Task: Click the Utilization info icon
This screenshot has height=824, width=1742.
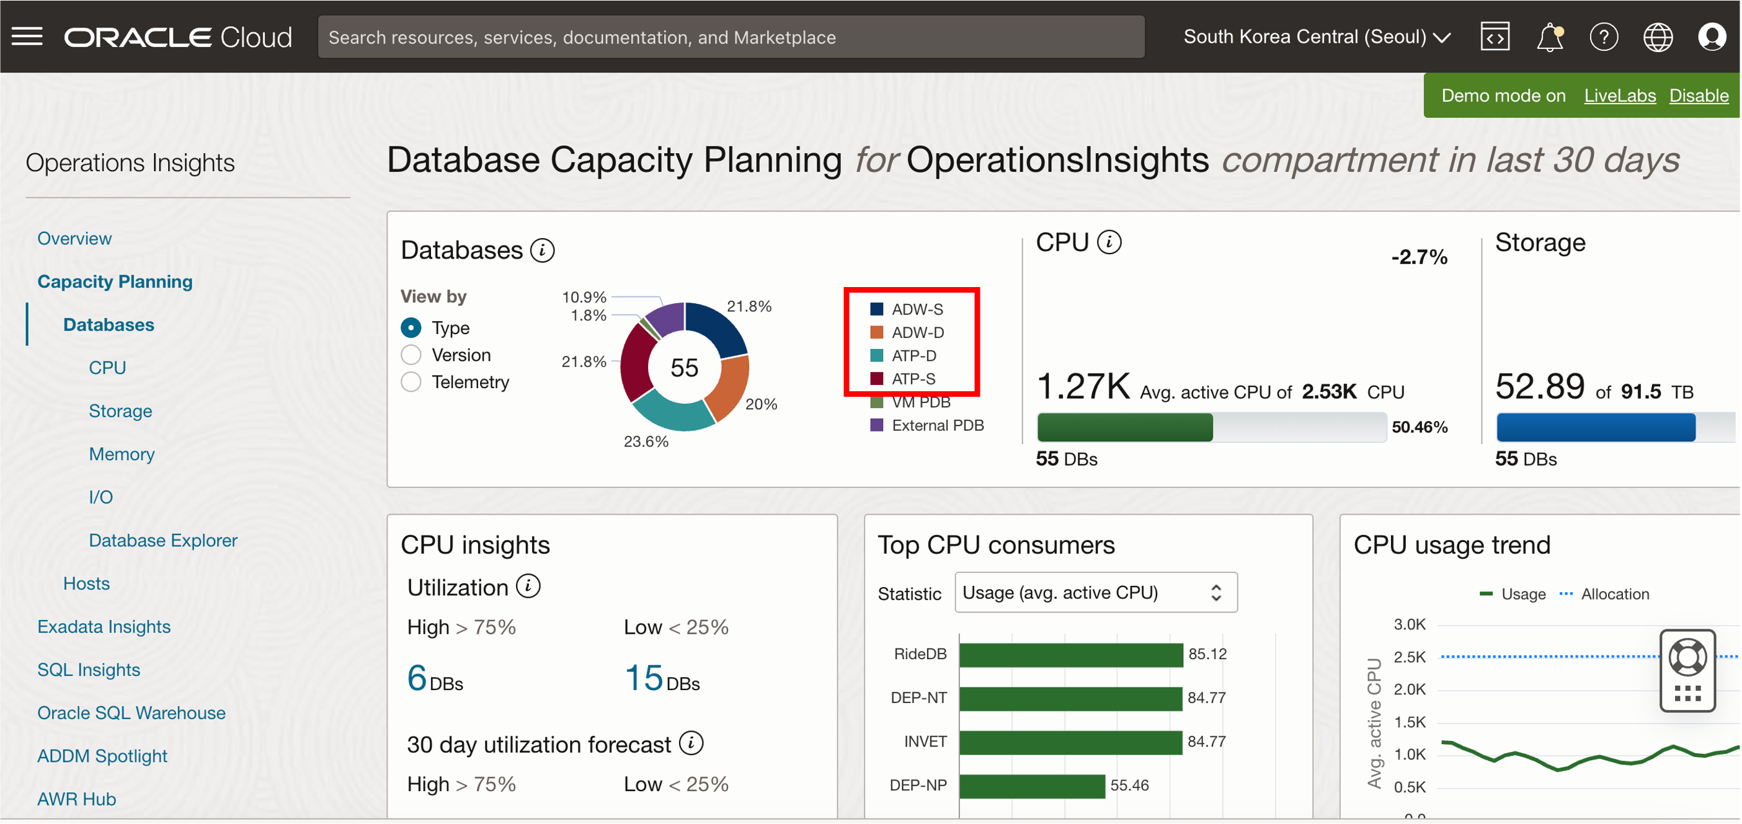Action: pos(528,587)
